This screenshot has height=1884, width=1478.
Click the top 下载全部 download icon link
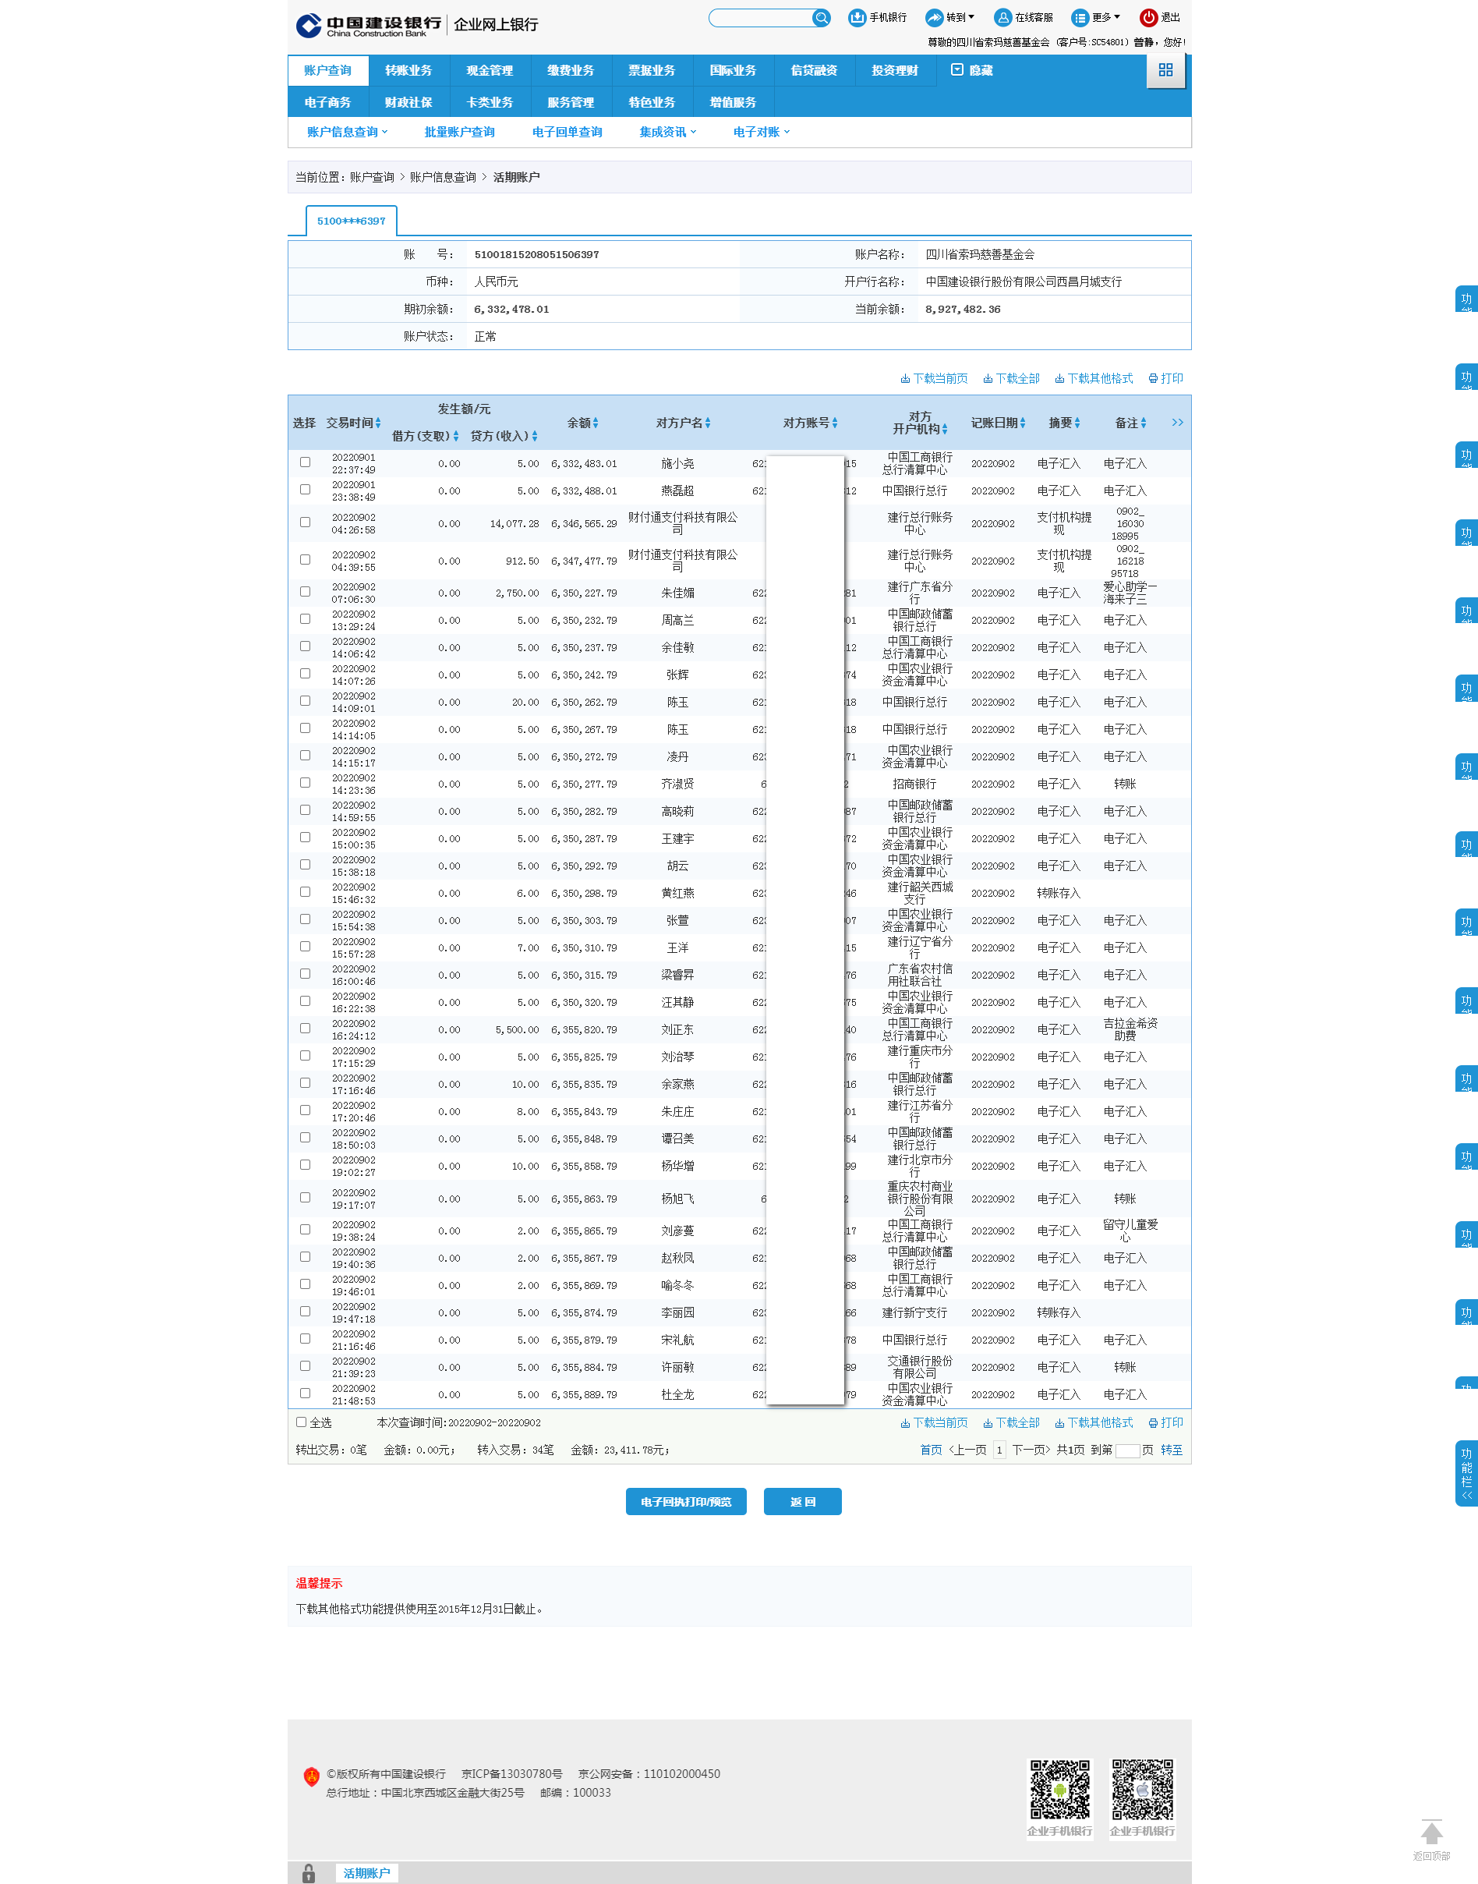click(x=1011, y=378)
